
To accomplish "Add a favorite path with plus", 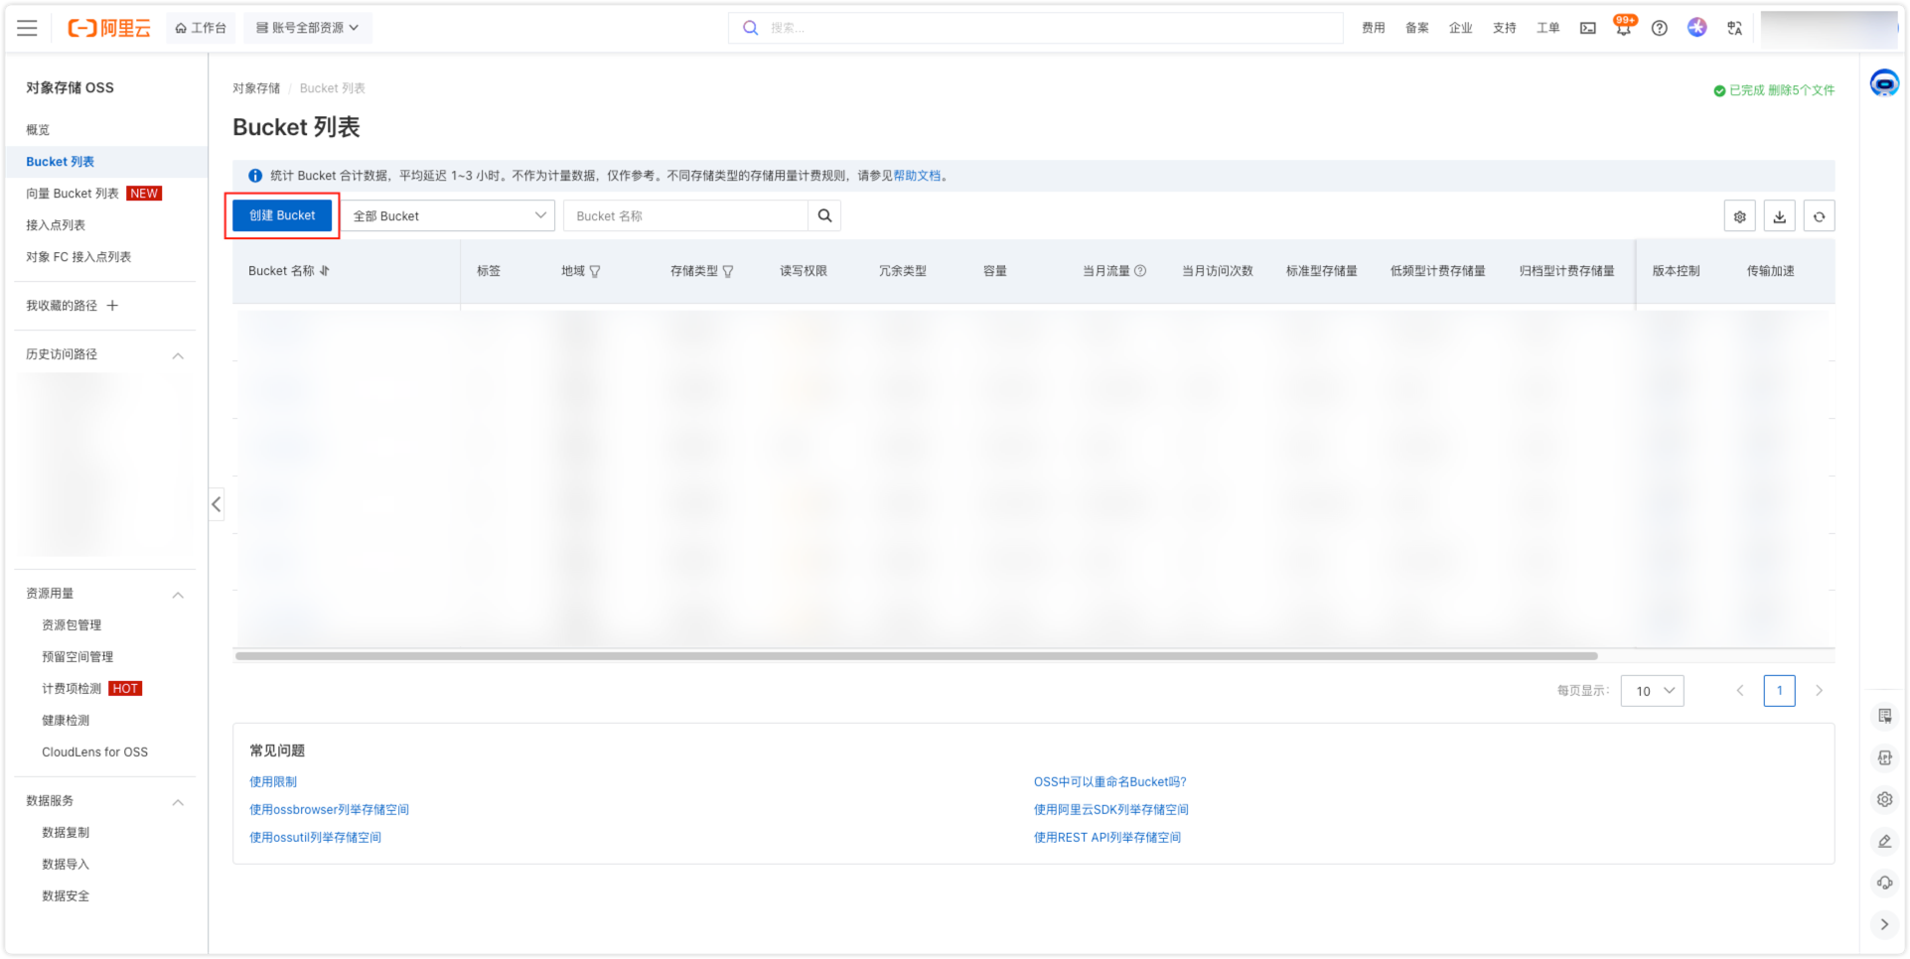I will coord(112,306).
